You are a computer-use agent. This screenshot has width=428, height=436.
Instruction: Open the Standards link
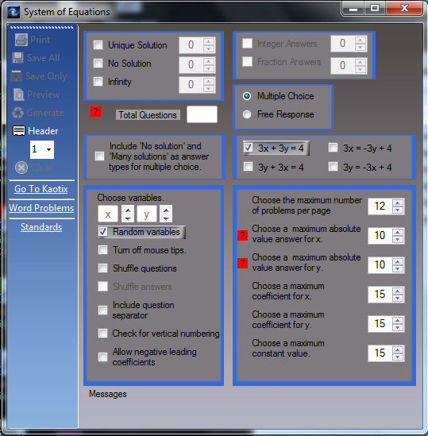tap(41, 227)
